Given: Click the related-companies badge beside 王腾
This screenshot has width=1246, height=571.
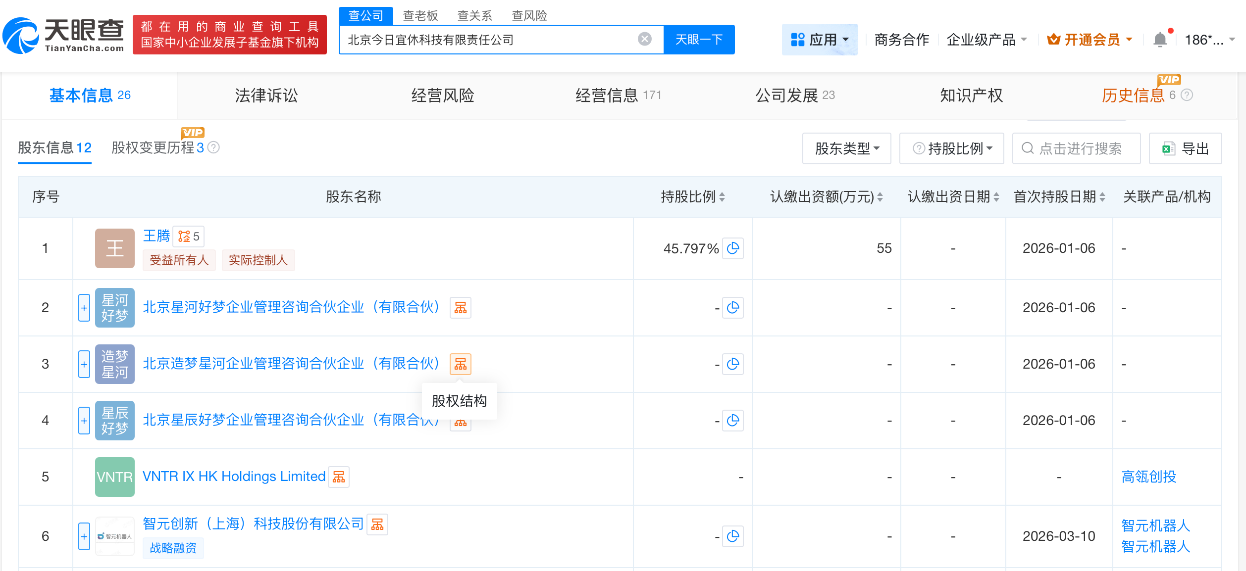Looking at the screenshot, I should [188, 237].
